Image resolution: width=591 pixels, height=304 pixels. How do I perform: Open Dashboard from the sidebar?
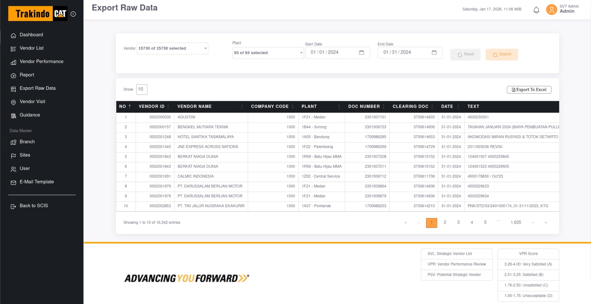(x=31, y=35)
